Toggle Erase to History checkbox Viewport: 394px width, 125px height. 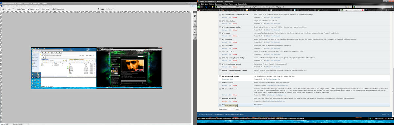coord(56,9)
